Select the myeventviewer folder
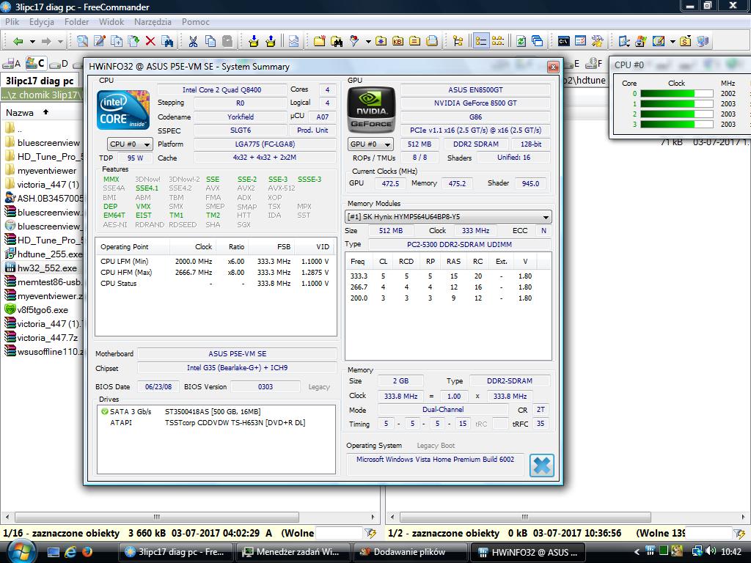 (41, 170)
